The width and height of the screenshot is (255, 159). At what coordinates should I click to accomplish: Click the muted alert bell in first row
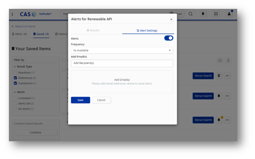[219, 76]
